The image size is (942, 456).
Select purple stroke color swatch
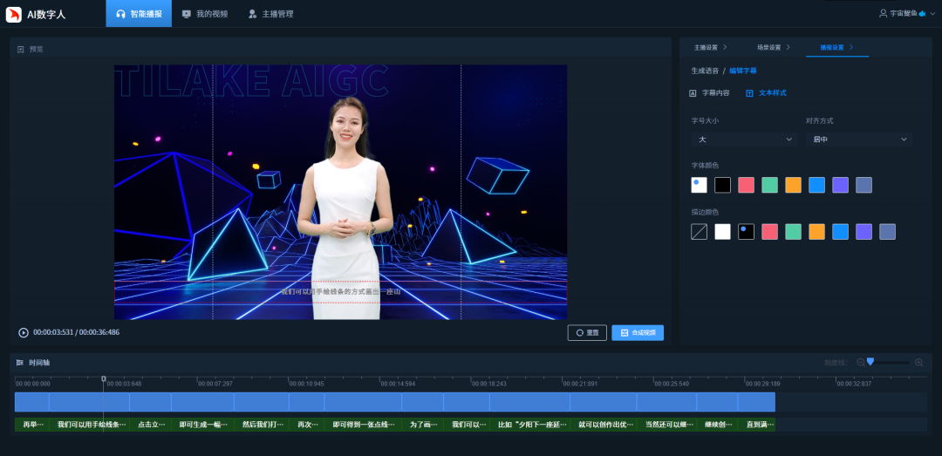(863, 232)
